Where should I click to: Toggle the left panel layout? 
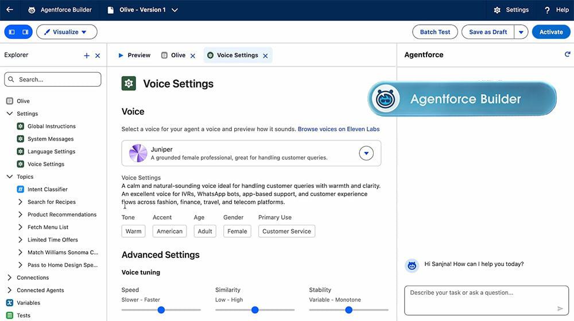(11, 32)
